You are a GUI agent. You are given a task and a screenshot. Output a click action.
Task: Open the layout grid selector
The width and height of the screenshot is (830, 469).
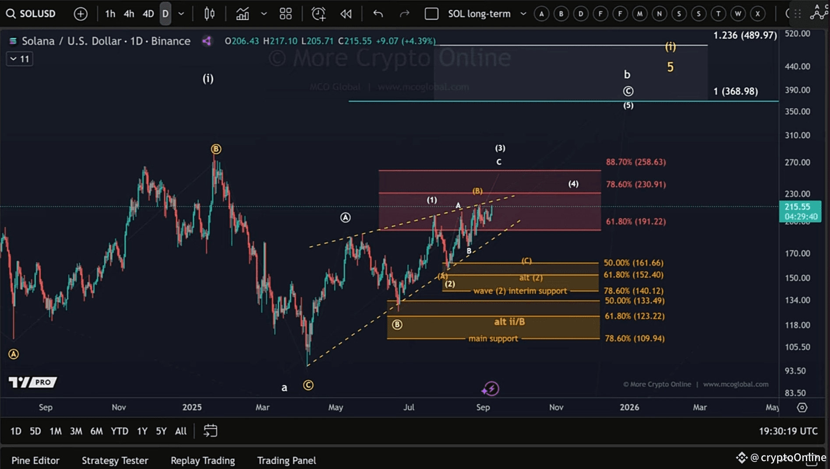(286, 14)
